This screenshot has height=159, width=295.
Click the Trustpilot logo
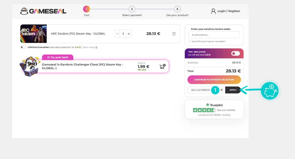pyautogui.click(x=214, y=105)
